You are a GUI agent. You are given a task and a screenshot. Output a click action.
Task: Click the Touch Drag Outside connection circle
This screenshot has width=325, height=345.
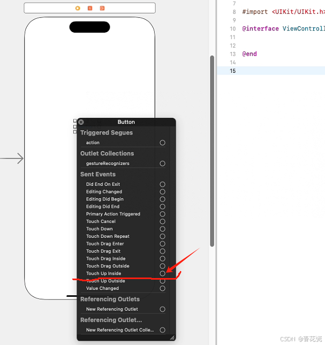click(163, 266)
